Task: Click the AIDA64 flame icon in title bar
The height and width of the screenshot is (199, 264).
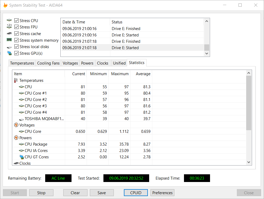Action: (5, 5)
